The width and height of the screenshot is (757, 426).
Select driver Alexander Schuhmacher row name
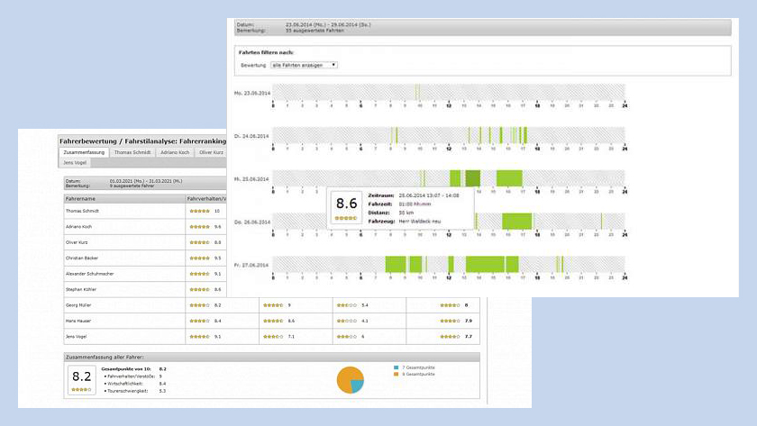point(90,274)
